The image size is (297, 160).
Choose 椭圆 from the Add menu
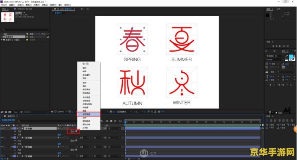point(88,71)
